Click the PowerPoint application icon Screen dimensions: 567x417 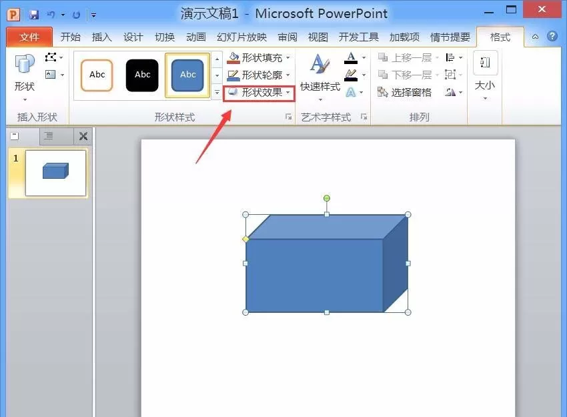pyautogui.click(x=13, y=15)
